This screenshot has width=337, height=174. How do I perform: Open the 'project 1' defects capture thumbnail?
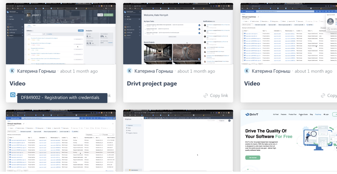click(61, 34)
